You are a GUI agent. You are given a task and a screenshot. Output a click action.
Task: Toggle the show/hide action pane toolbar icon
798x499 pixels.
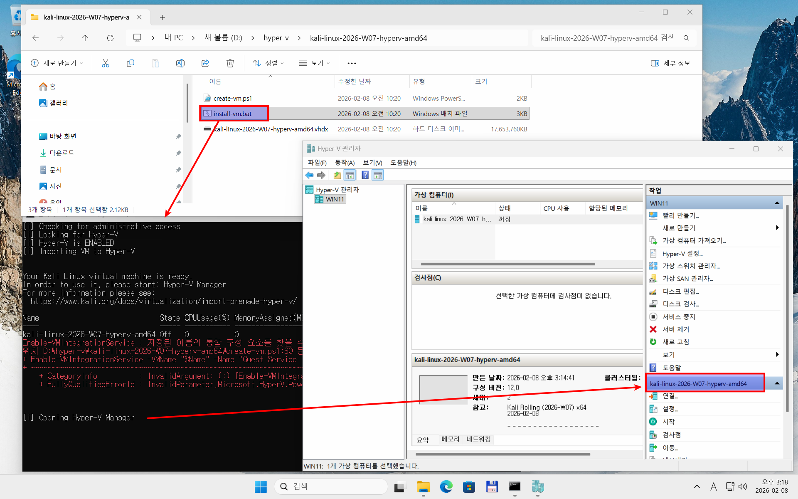pyautogui.click(x=378, y=175)
